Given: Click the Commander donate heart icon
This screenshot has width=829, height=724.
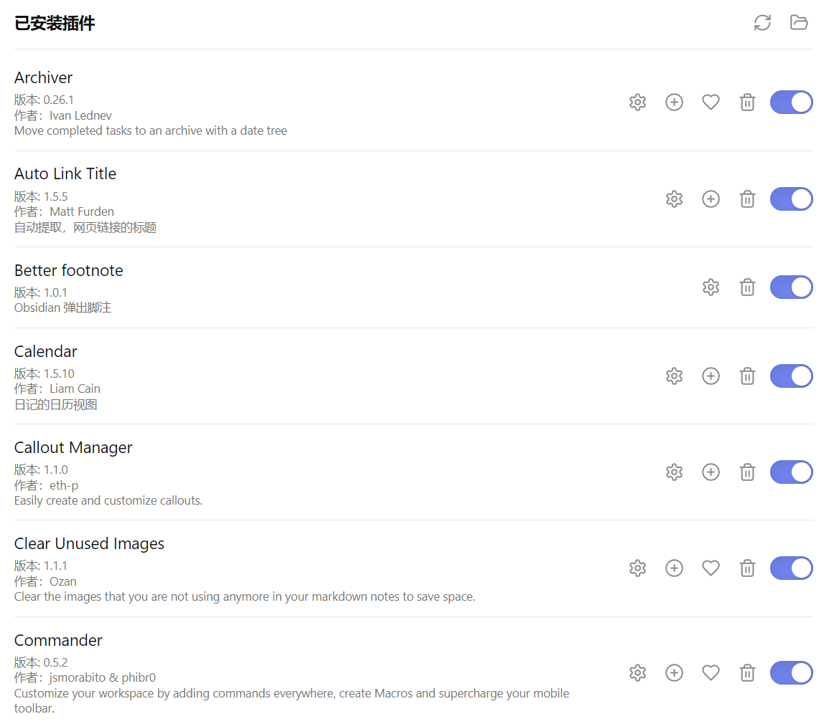Looking at the screenshot, I should [711, 673].
